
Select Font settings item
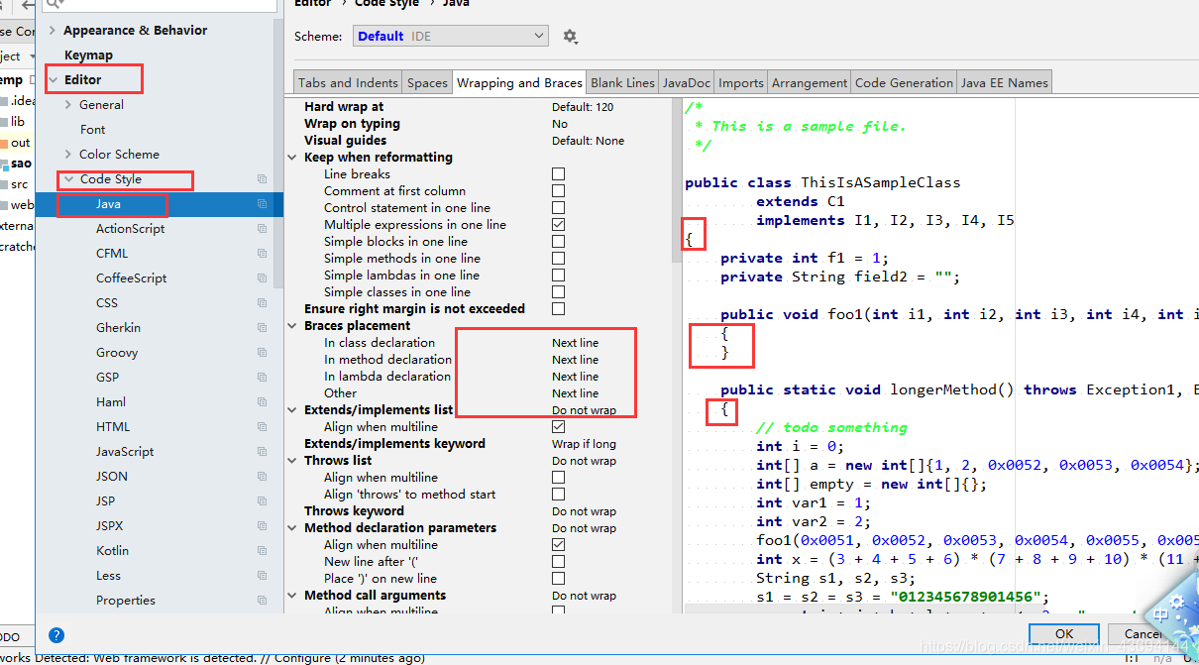coord(92,130)
